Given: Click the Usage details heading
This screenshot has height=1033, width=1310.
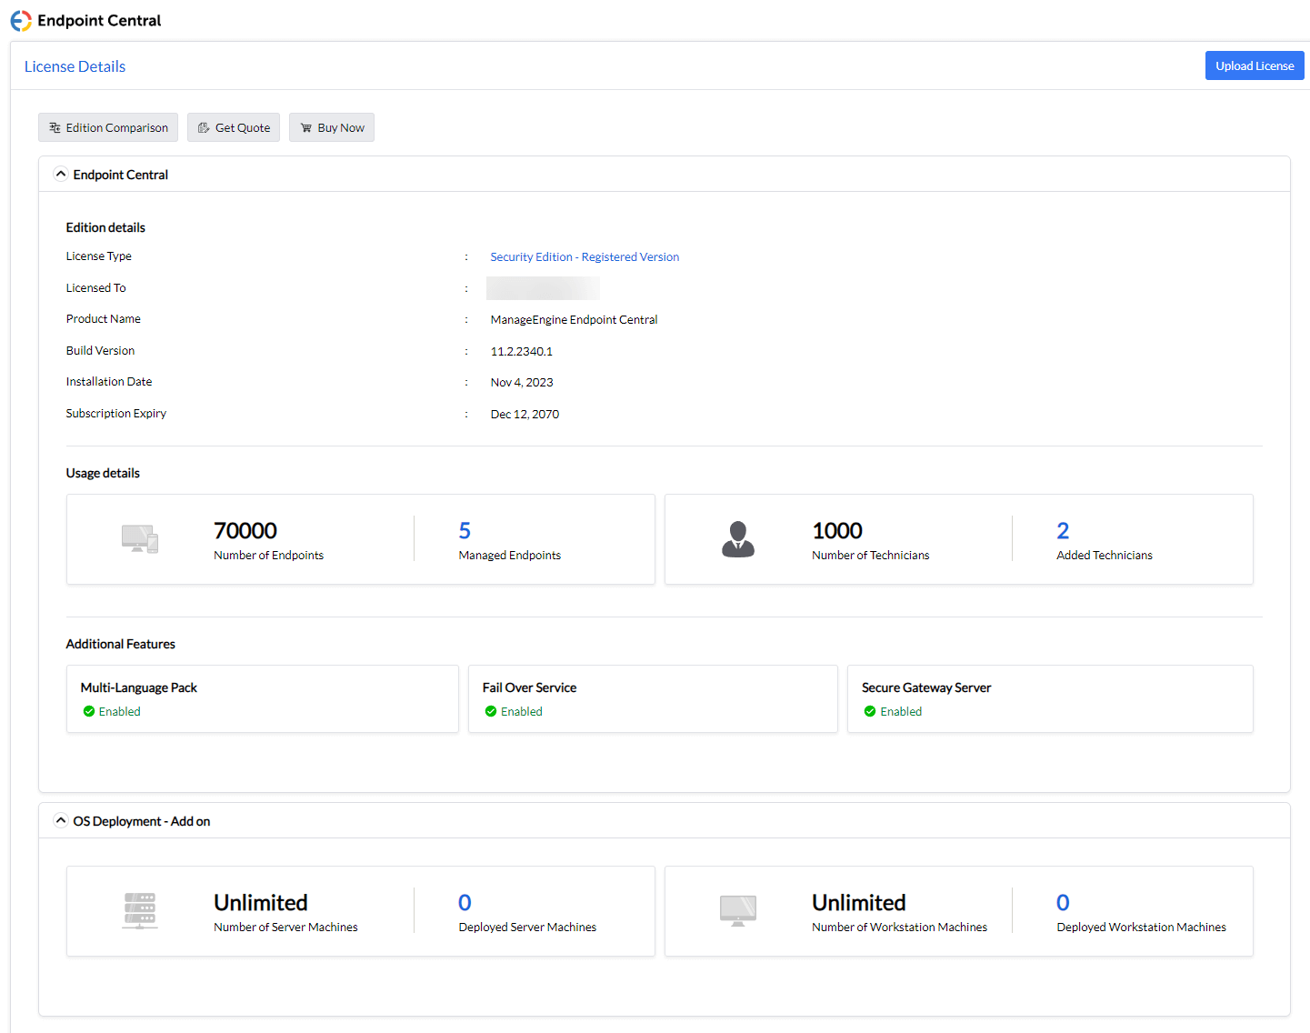Looking at the screenshot, I should point(103,473).
